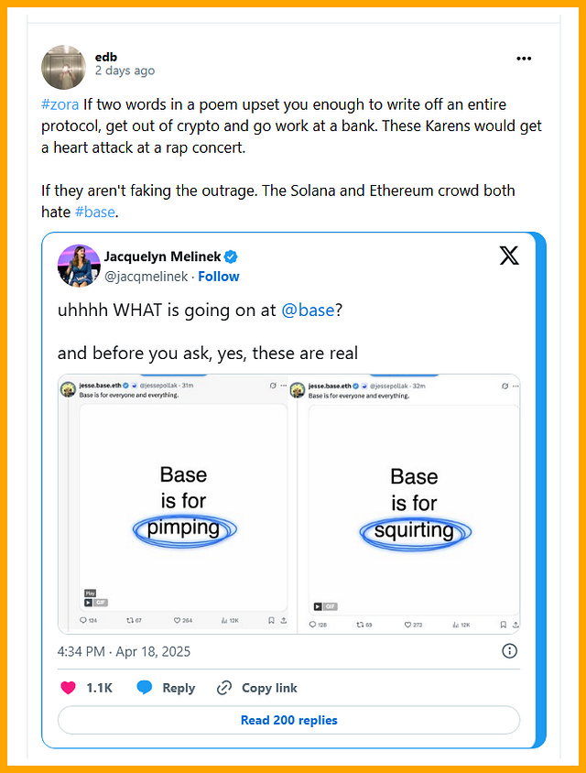
Task: Open edb's profile avatar
Action: (x=64, y=66)
